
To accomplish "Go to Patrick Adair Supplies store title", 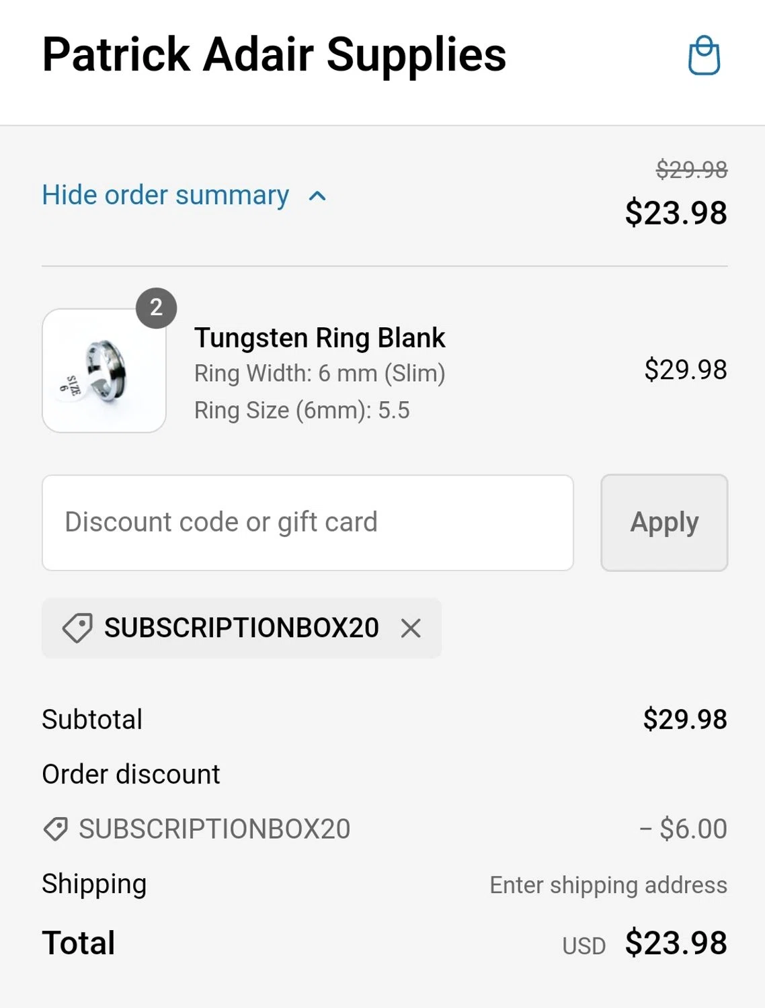I will pyautogui.click(x=274, y=55).
